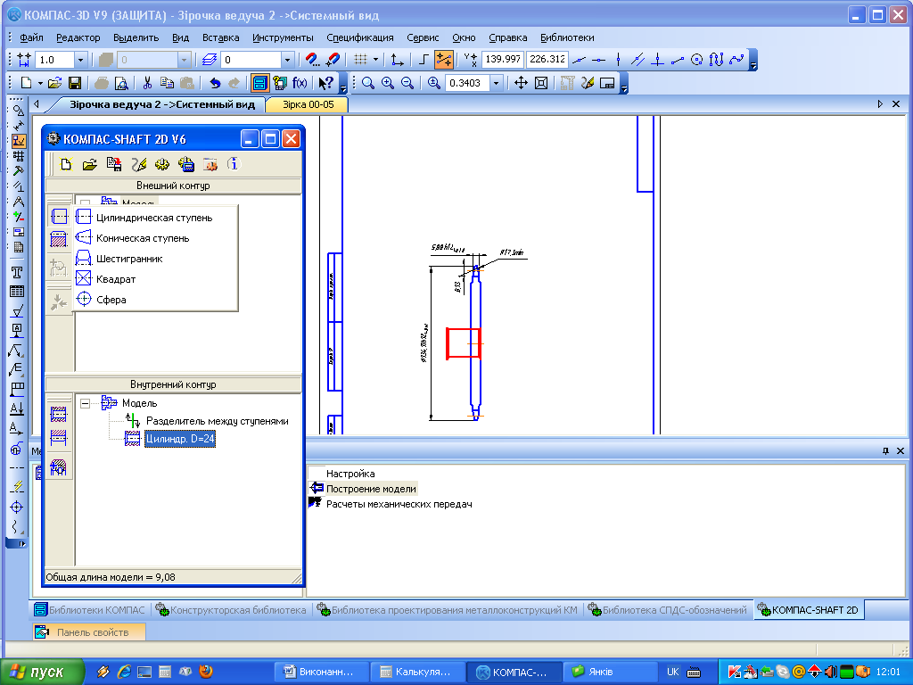913x685 pixels.
Task: Toggle local coordinate system button
Action: (x=397, y=60)
